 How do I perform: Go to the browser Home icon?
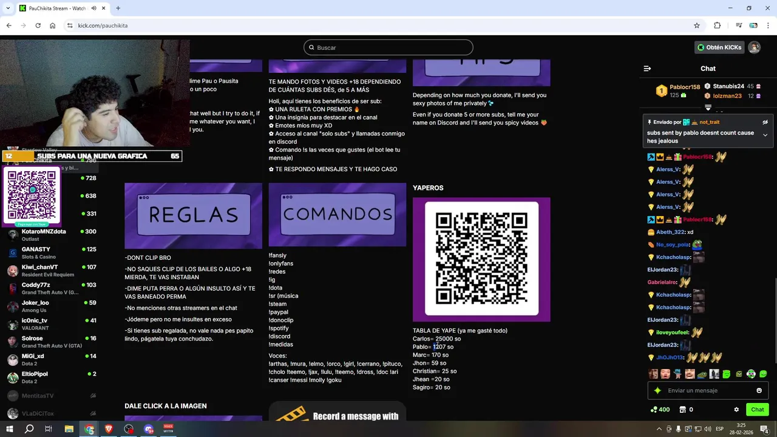click(x=53, y=25)
